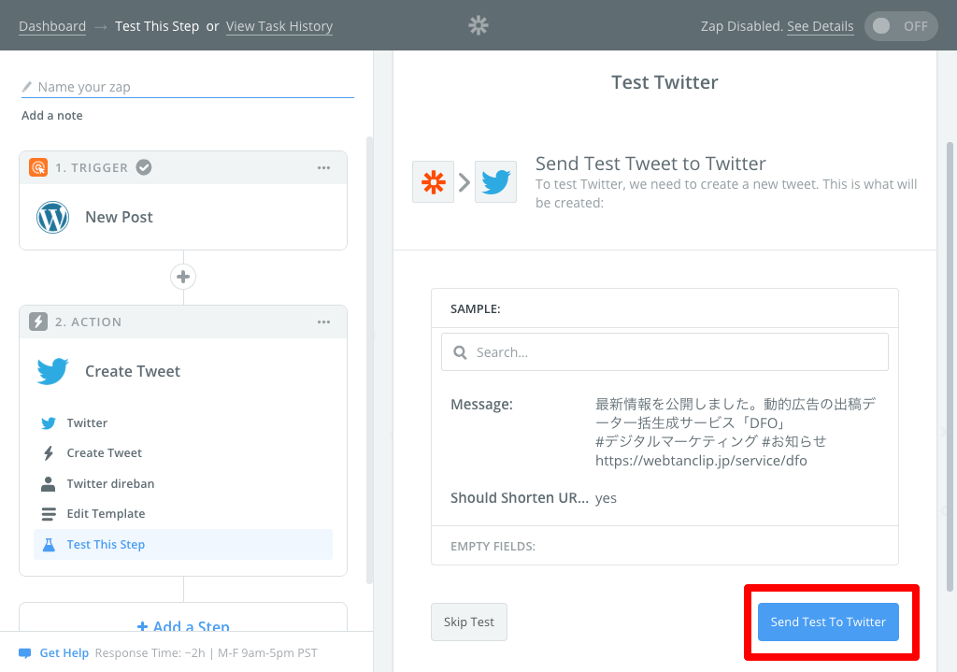Click the Should Shorten URL value yes
Viewport: 957px width, 672px height.
[x=606, y=498]
